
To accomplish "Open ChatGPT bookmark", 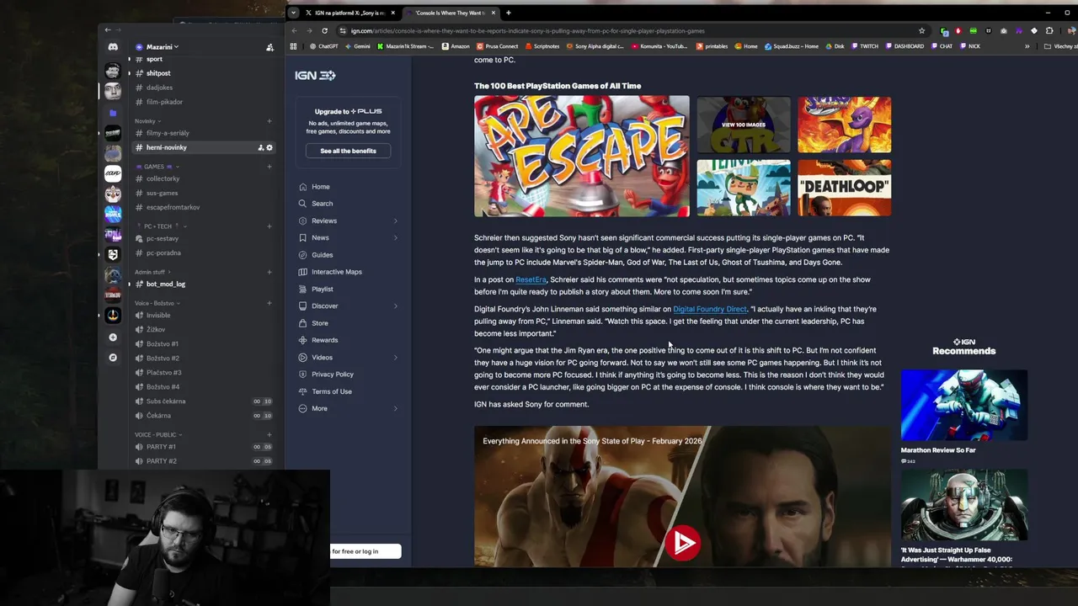I will pos(325,46).
